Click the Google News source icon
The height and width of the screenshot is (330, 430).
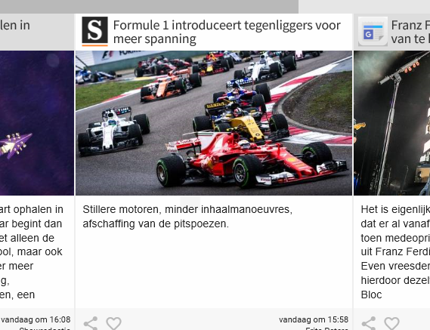(373, 31)
